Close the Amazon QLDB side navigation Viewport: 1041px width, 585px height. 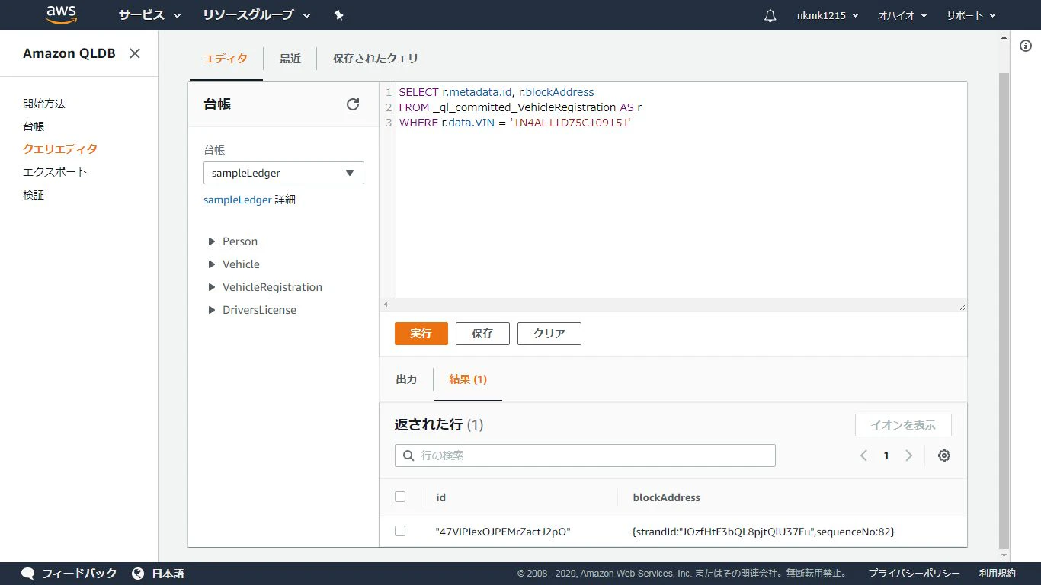[135, 53]
